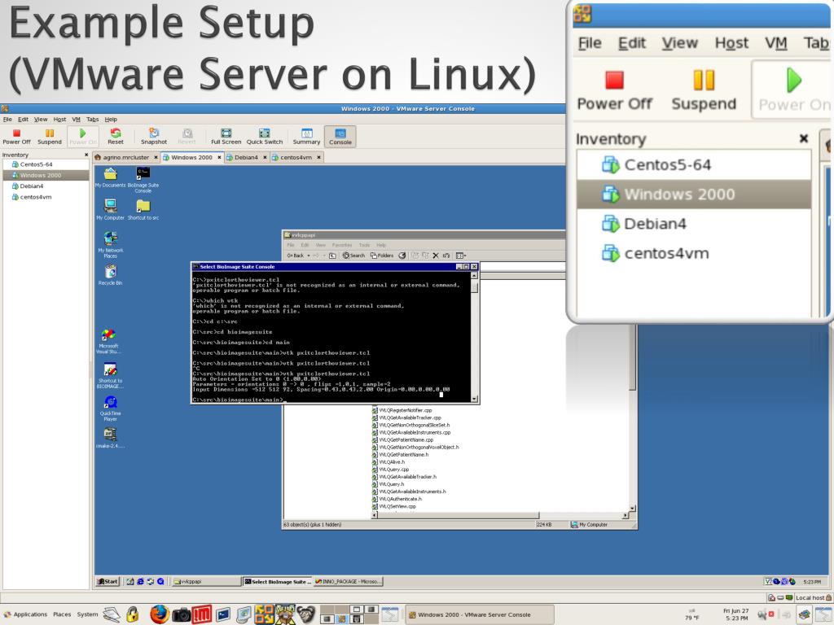Select the My Computer desktop icon
834x625 pixels.
110,209
